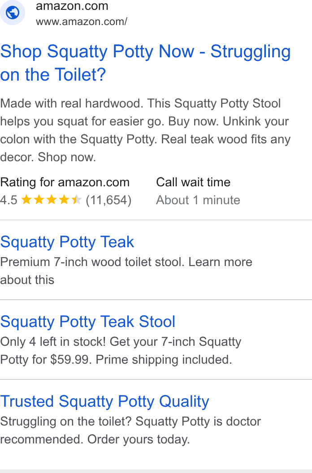Screen dimensions: 312x473
Task: Click the 'Rating for amazon.com' label
Action: pos(65,182)
